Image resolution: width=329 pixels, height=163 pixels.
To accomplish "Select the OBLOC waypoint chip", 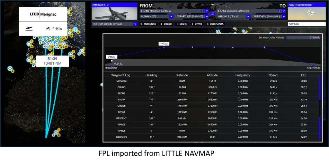I will pyautogui.click(x=166, y=24).
